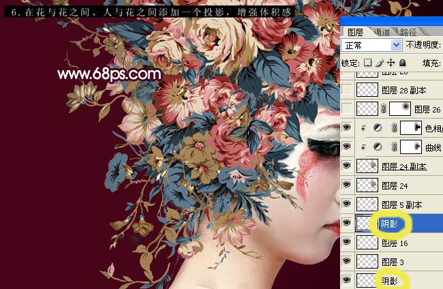Click the lock all padlock icon
The height and width of the screenshot is (289, 443).
pos(403,63)
